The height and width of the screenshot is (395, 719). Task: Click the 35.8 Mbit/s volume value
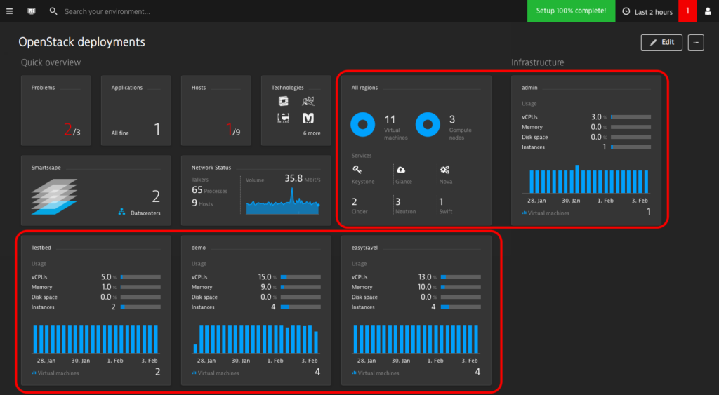303,179
